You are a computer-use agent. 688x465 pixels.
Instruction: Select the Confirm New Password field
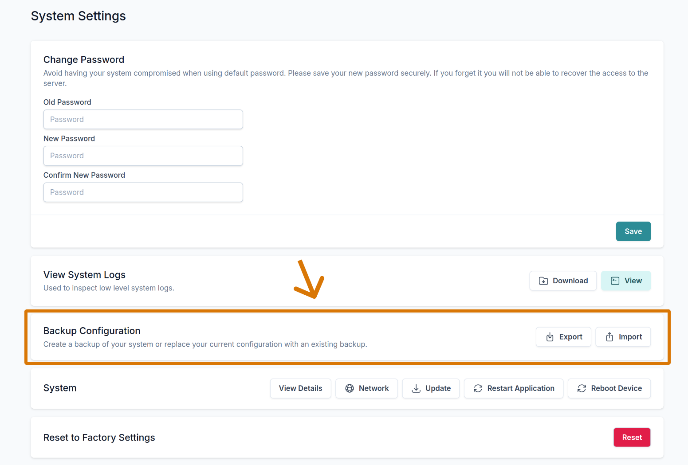pyautogui.click(x=143, y=192)
